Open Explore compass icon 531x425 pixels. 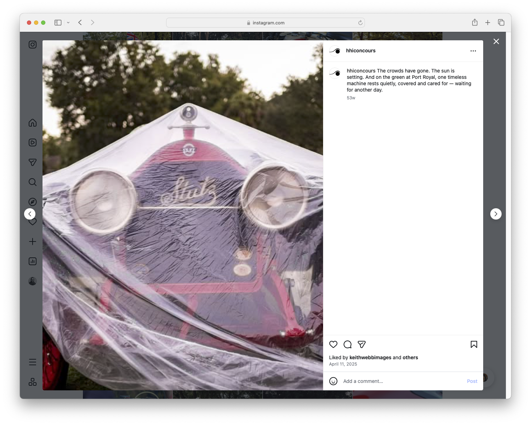[33, 202]
